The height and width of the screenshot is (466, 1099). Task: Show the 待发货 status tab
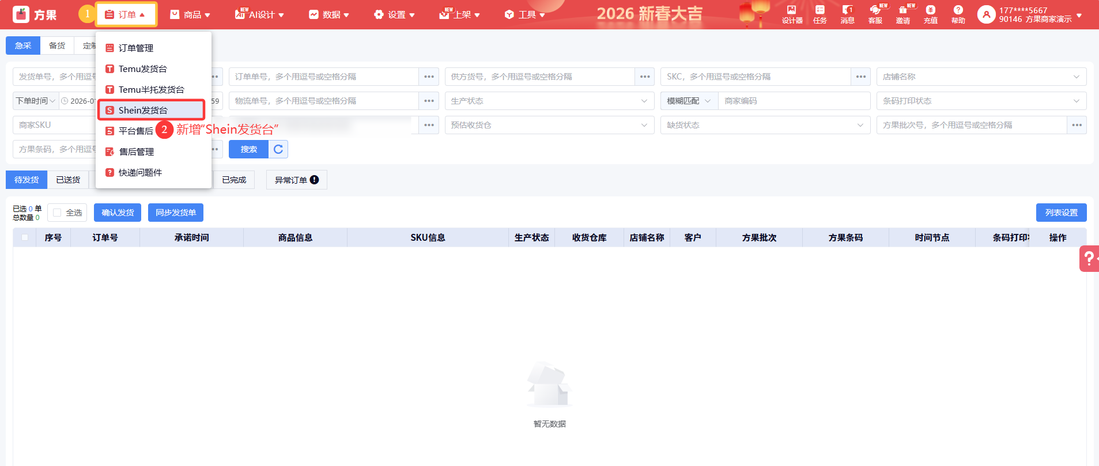pyautogui.click(x=27, y=180)
